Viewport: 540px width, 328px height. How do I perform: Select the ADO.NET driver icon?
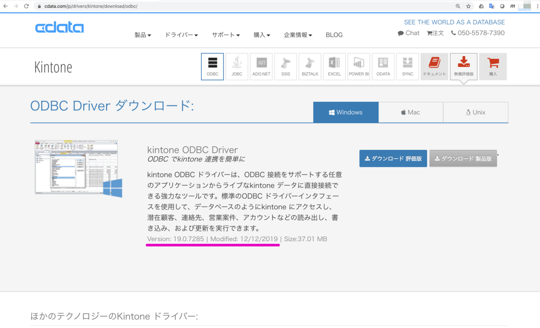pyautogui.click(x=261, y=67)
